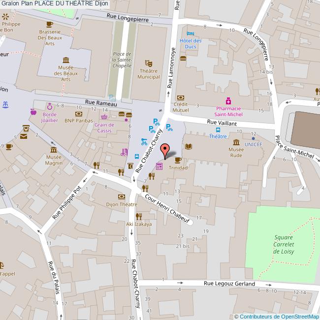320x320 pixels.
Task: Select the Musée Magnin museum icon
Action: (54, 149)
